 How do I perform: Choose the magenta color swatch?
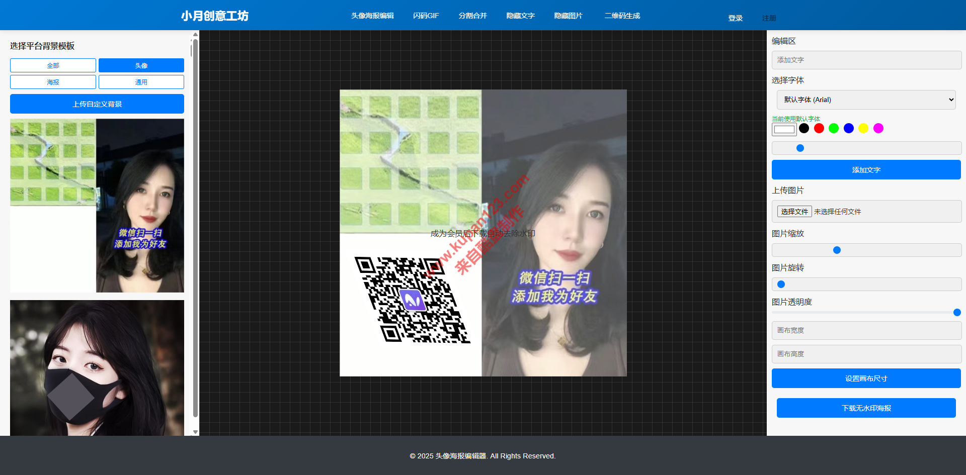[878, 128]
